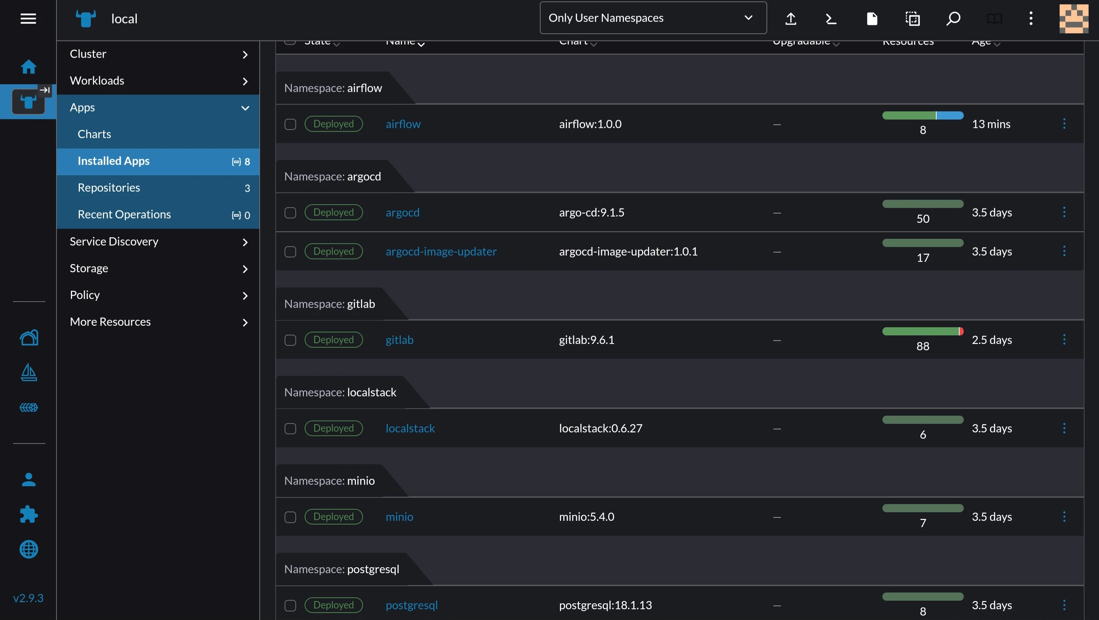
Task: Click gitlab resources progress bar
Action: point(923,331)
